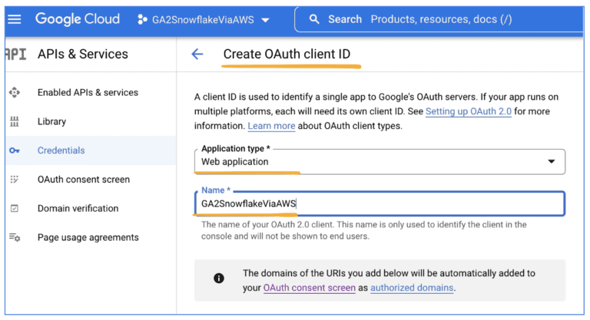
Task: Follow the Setting up OAuth 2.0 link
Action: 469,111
